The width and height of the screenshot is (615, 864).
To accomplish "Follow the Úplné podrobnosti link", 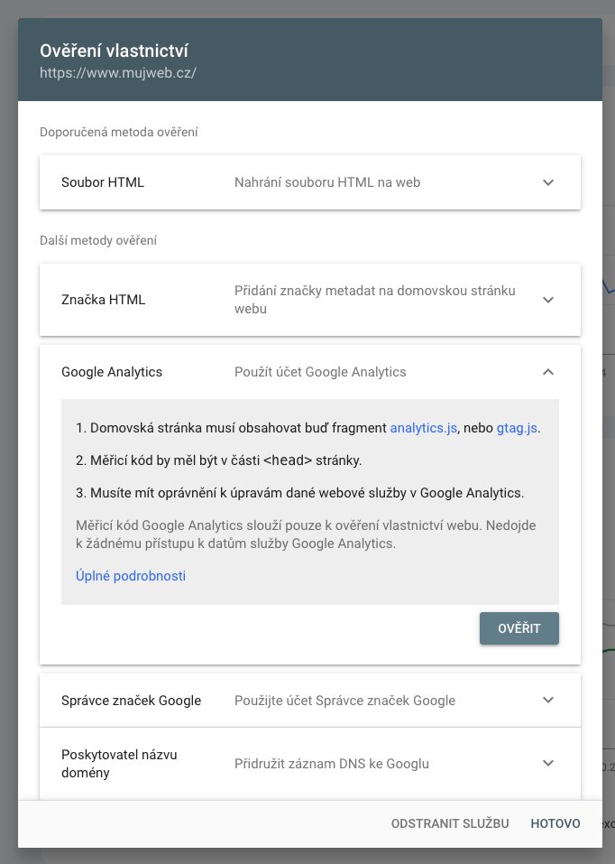I will pos(131,575).
